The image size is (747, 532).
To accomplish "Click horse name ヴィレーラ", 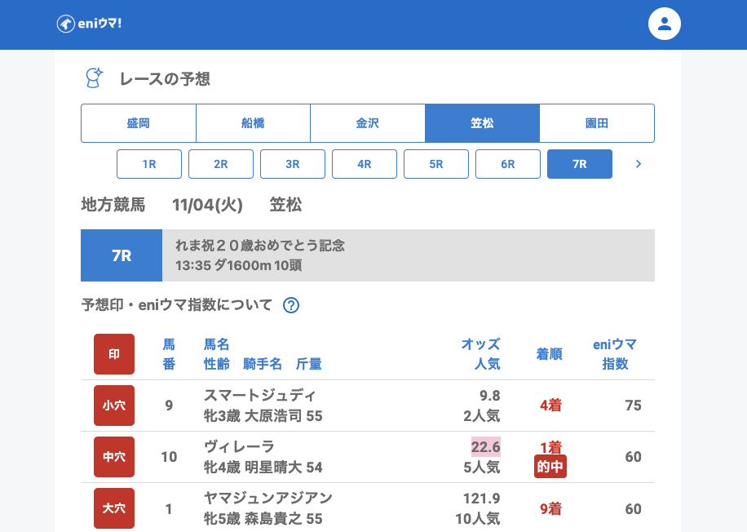I will coord(239,447).
